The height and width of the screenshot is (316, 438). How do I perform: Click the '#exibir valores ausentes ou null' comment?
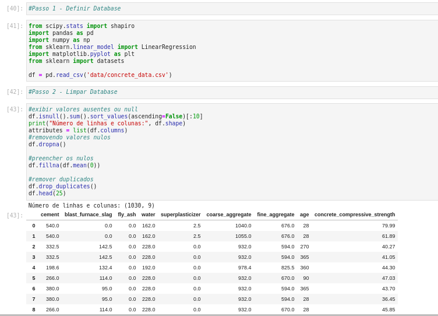coord(83,110)
